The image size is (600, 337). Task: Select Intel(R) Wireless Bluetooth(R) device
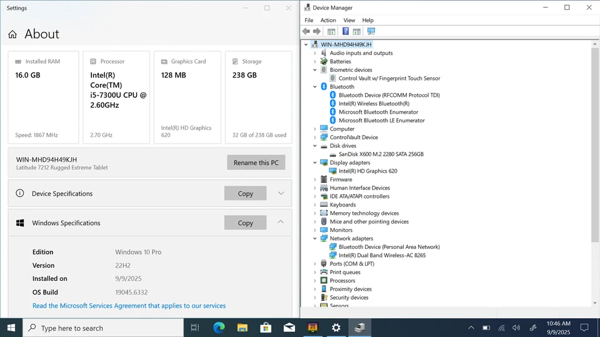(x=374, y=104)
